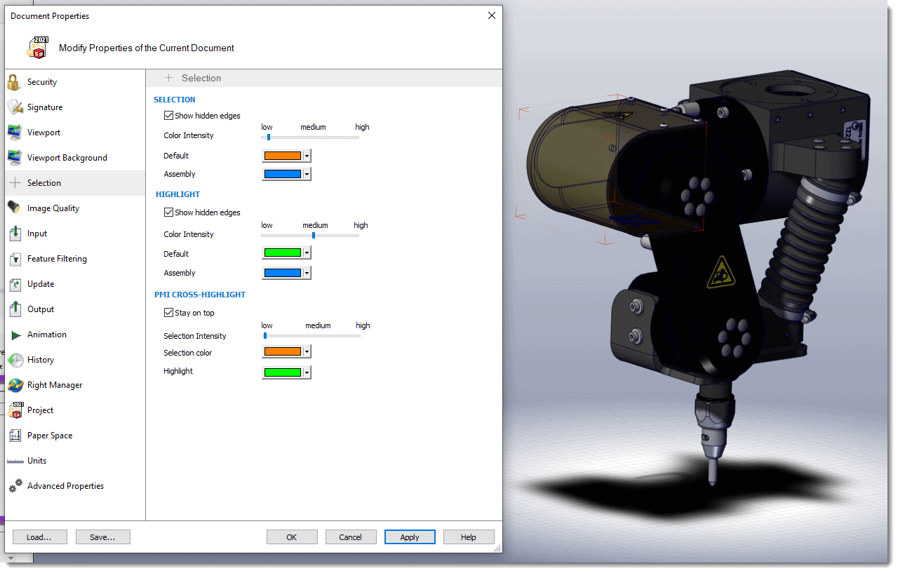Uncheck Show hidden edges under SELECTION
Viewport: 898px width, 573px height.
click(168, 116)
